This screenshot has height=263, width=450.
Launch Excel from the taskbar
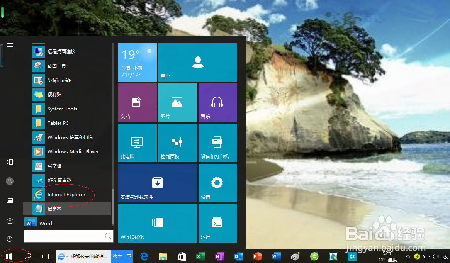[200, 256]
